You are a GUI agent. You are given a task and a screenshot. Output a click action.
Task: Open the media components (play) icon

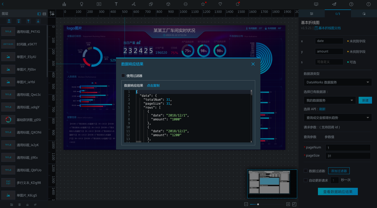(99, 4)
